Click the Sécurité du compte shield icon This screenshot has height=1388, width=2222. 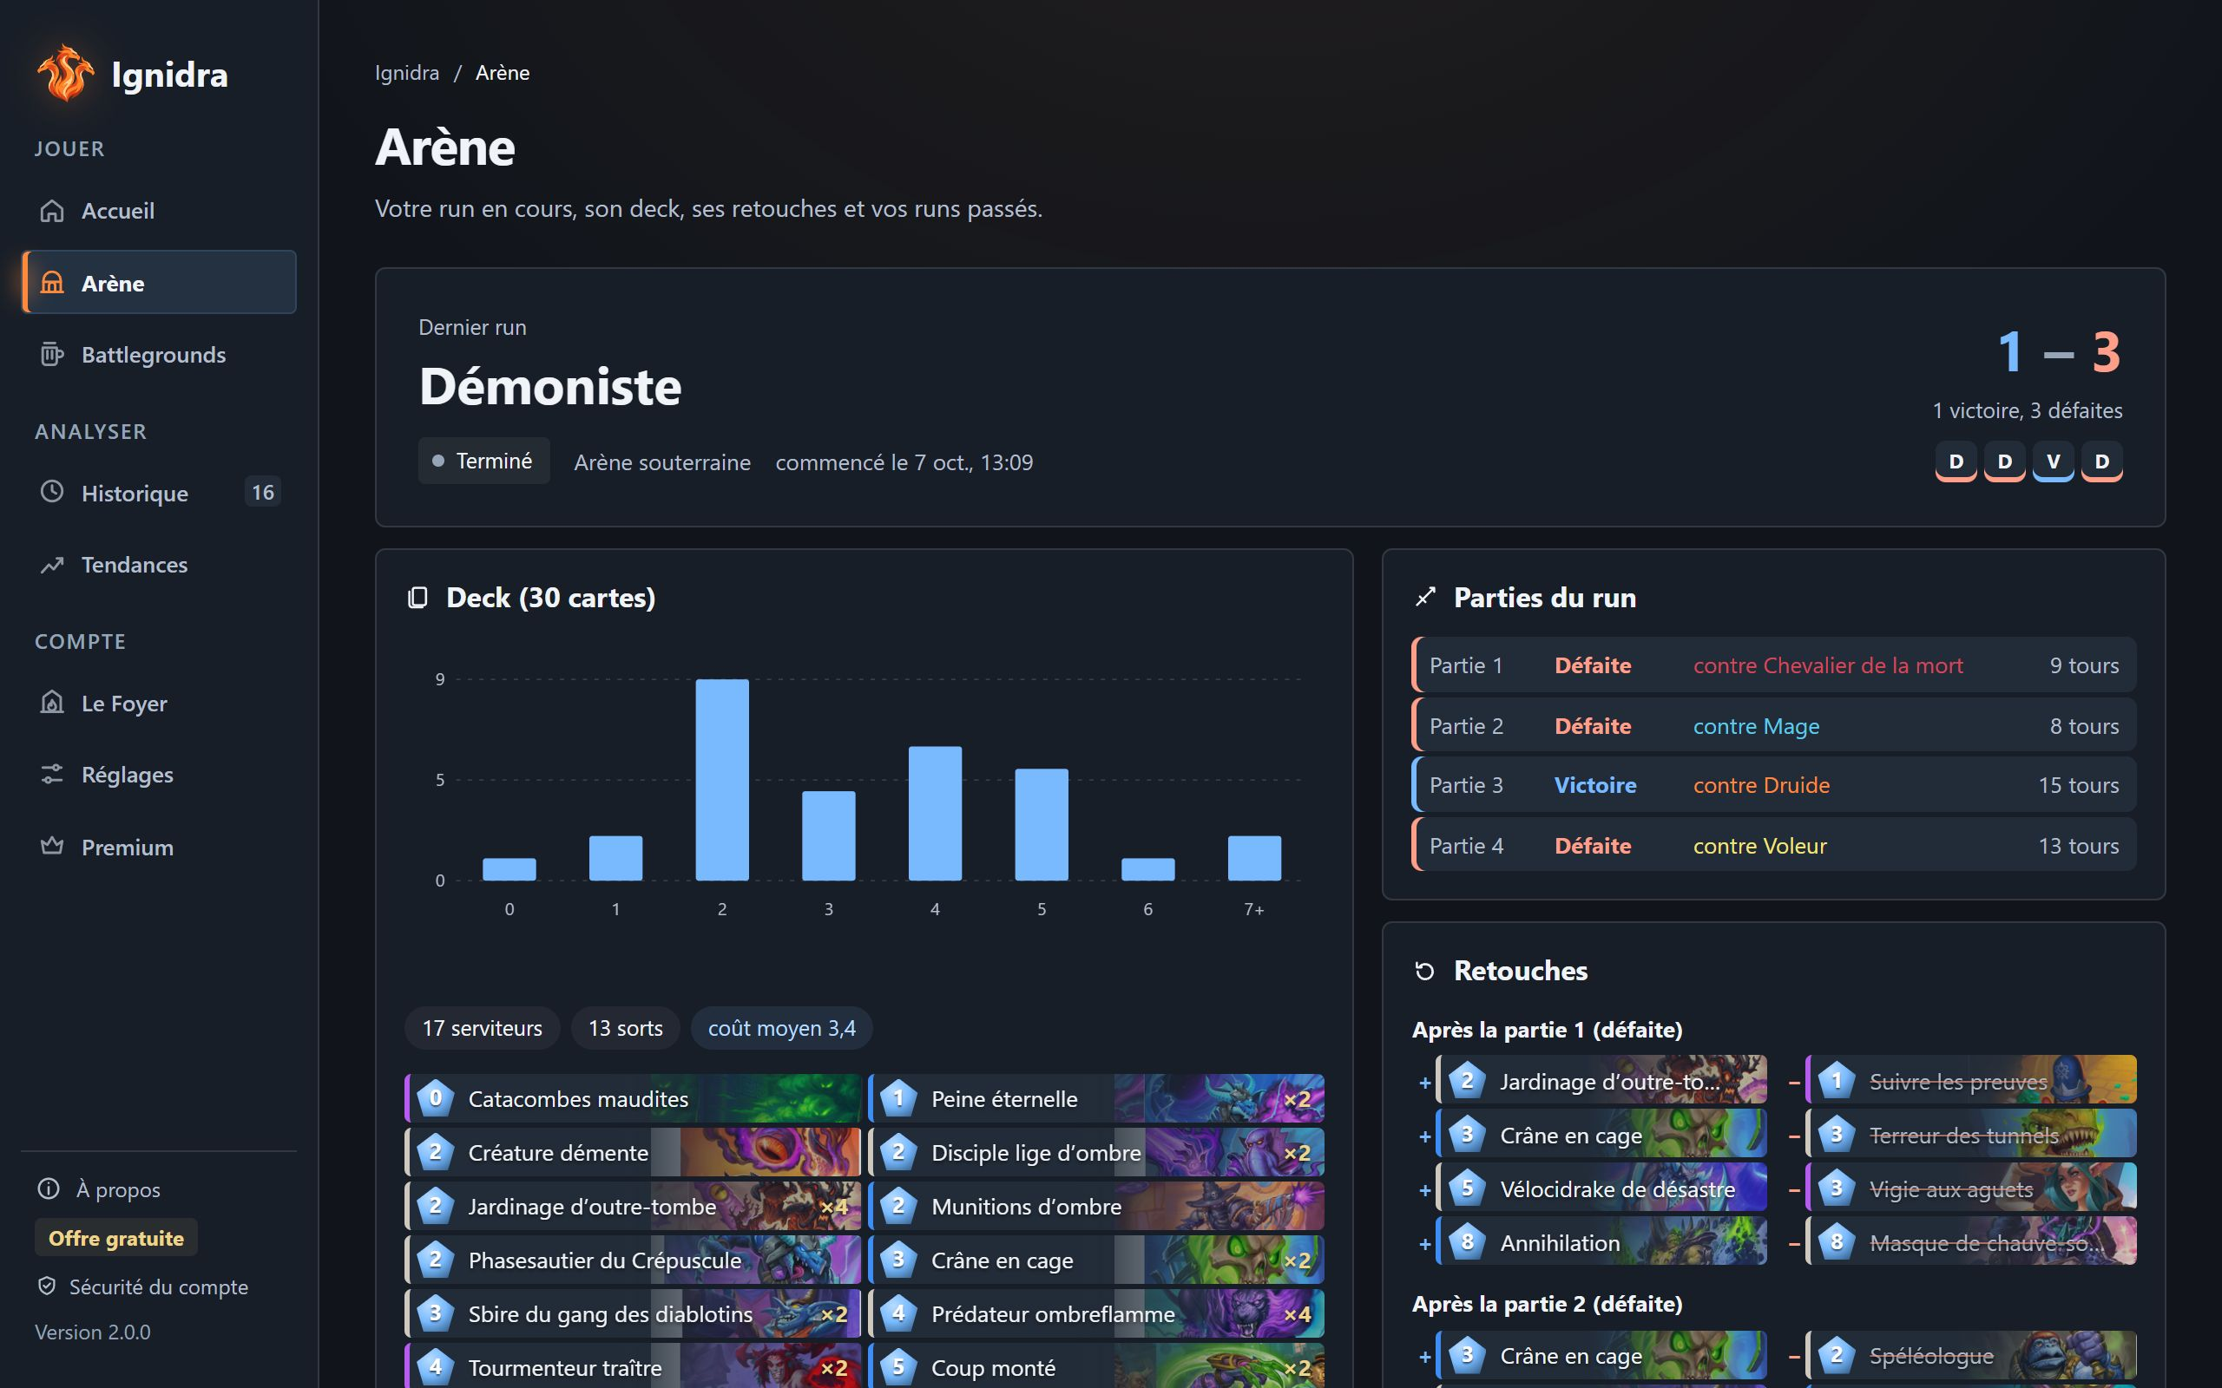47,1287
